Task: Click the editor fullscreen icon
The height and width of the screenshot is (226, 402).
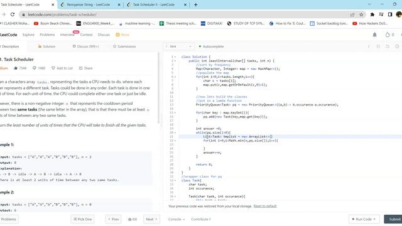Action: (397, 46)
